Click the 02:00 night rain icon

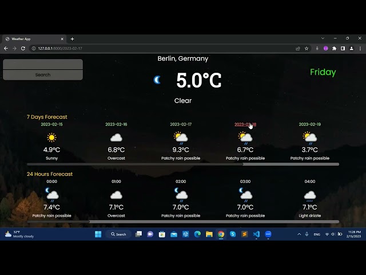181,195
